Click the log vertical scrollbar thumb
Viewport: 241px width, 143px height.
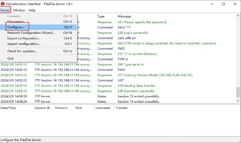click(238, 92)
